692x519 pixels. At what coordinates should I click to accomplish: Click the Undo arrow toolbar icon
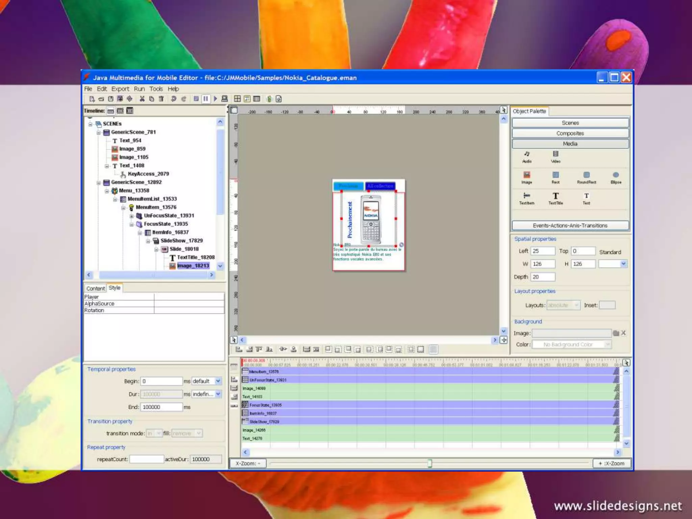click(x=174, y=99)
